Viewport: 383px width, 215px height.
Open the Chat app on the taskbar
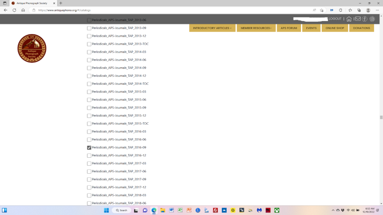click(145, 210)
